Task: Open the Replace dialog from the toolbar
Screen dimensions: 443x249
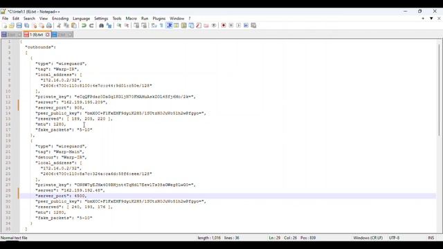Action: tap(109, 26)
